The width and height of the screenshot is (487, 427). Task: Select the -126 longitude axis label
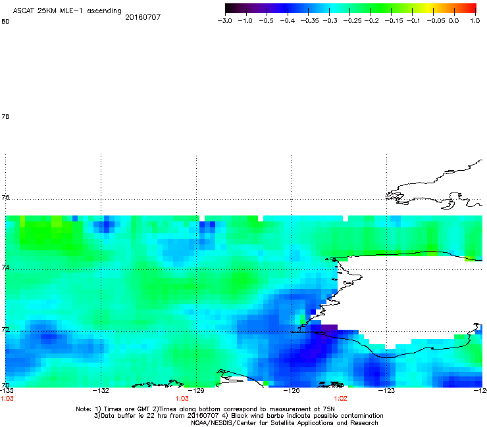point(292,390)
